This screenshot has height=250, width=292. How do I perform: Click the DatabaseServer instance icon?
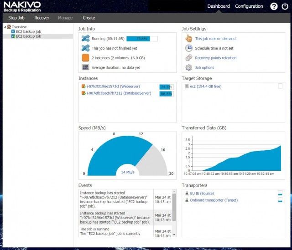(83, 93)
